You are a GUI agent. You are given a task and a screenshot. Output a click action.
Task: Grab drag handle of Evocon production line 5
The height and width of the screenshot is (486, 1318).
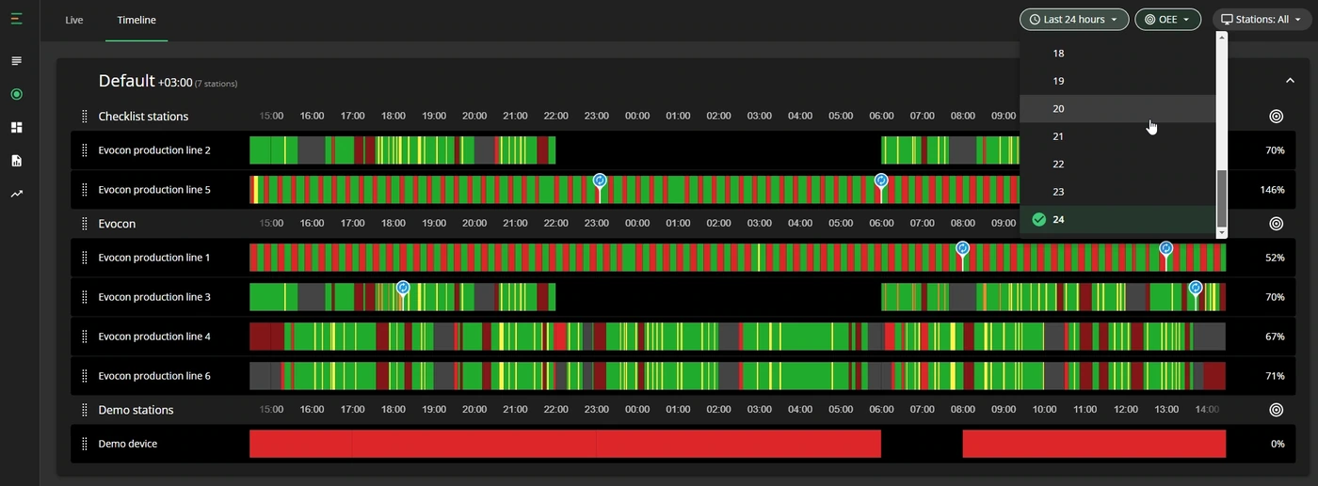click(x=84, y=190)
